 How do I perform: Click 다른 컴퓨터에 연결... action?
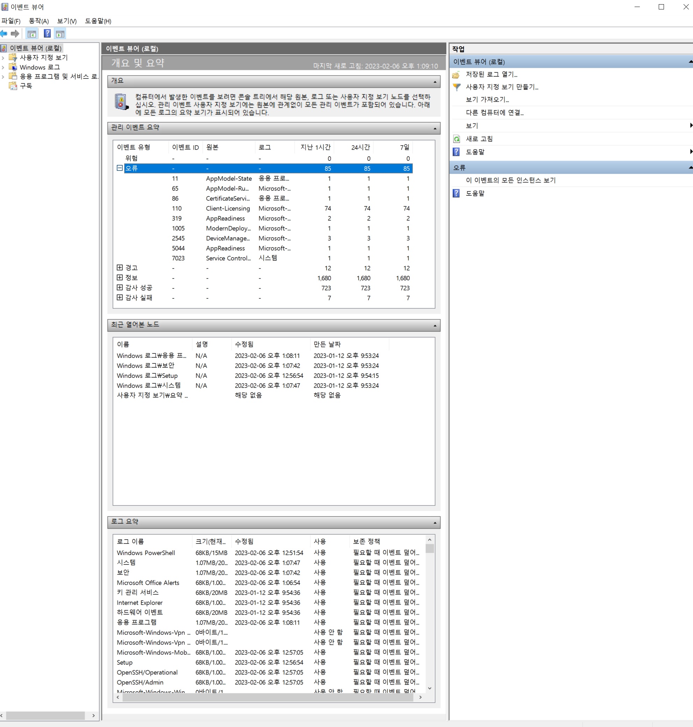click(495, 113)
